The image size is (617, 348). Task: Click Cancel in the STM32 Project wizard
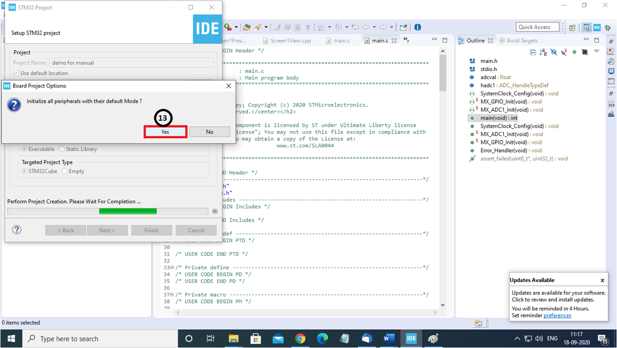[x=196, y=230]
